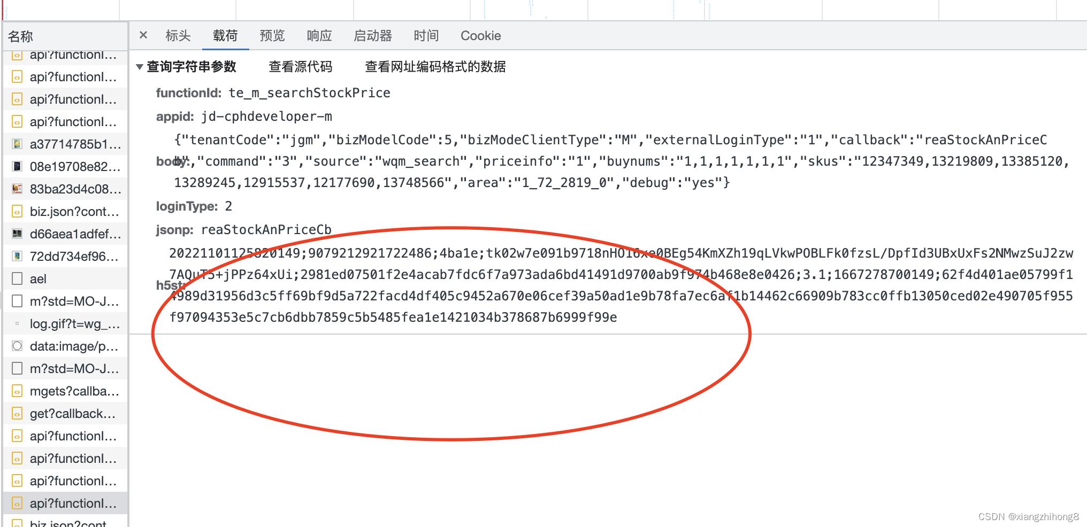Click data:image/p… circle icon
This screenshot has height=527, width=1087.
coord(17,346)
